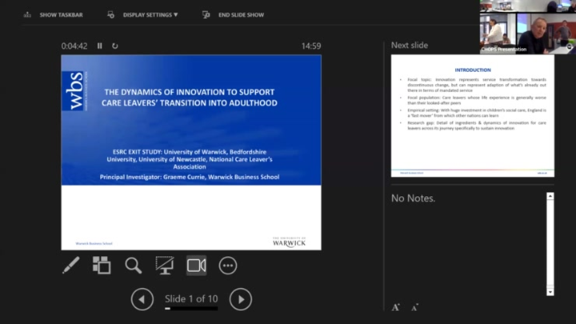This screenshot has width=576, height=324.
Task: Go to the previous slide arrow
Action: (x=142, y=299)
